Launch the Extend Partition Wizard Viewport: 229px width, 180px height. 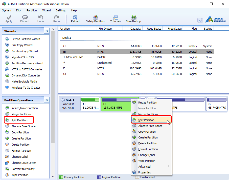[23, 39]
